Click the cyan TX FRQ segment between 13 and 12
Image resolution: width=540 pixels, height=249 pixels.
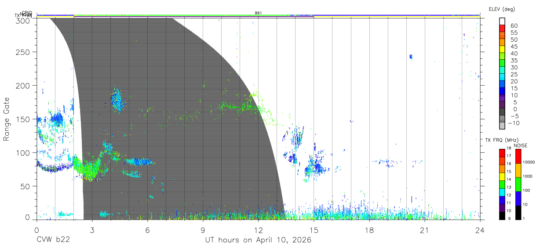(x=502, y=192)
